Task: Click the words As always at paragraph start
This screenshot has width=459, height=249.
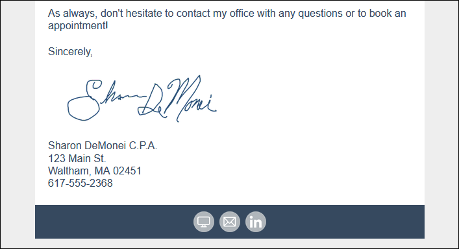Action: (72, 14)
